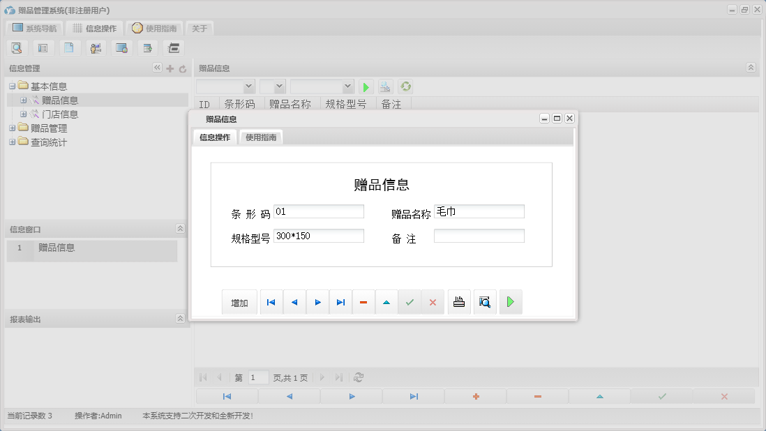This screenshot has width=766, height=431.
Task: Click the filter query icon beside refresh
Action: point(385,86)
